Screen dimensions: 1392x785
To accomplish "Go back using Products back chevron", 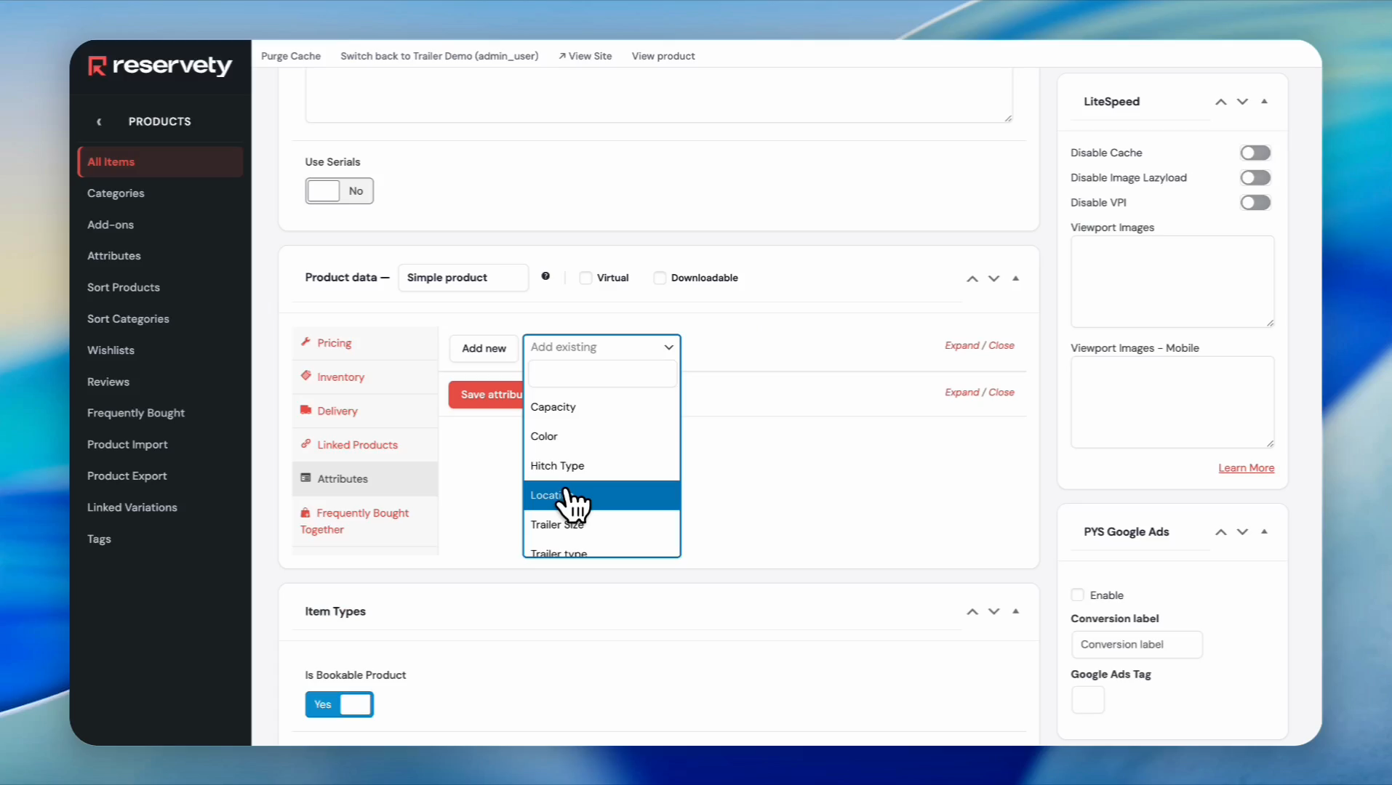I will point(99,121).
